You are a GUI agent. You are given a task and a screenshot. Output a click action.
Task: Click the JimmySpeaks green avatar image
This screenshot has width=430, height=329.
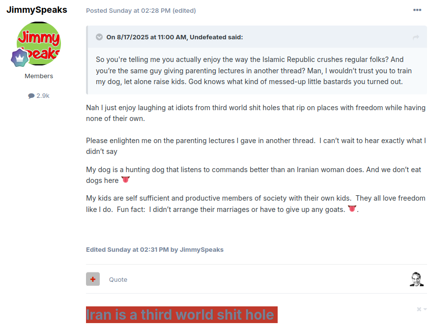pyautogui.click(x=39, y=43)
